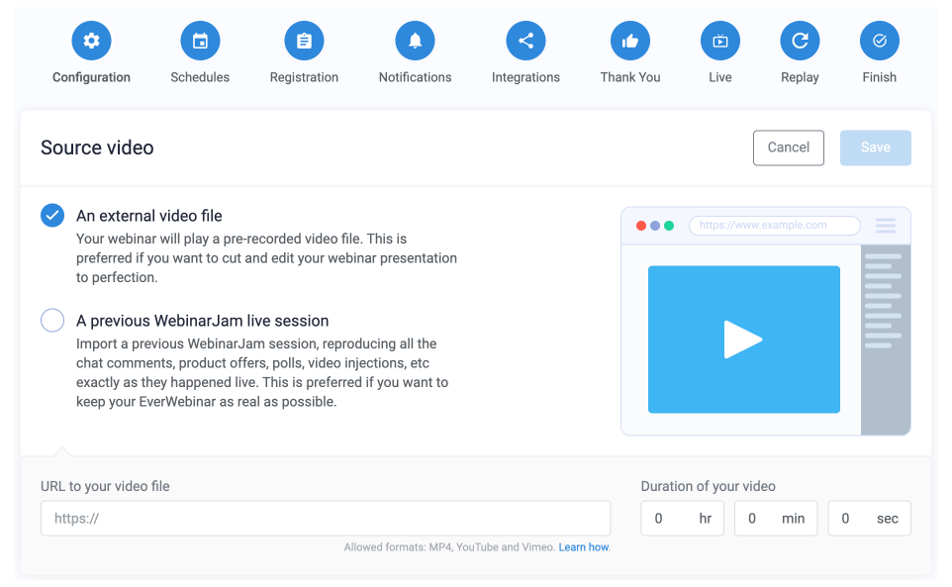Switch to the Replay tab label
The image size is (952, 587).
(800, 77)
